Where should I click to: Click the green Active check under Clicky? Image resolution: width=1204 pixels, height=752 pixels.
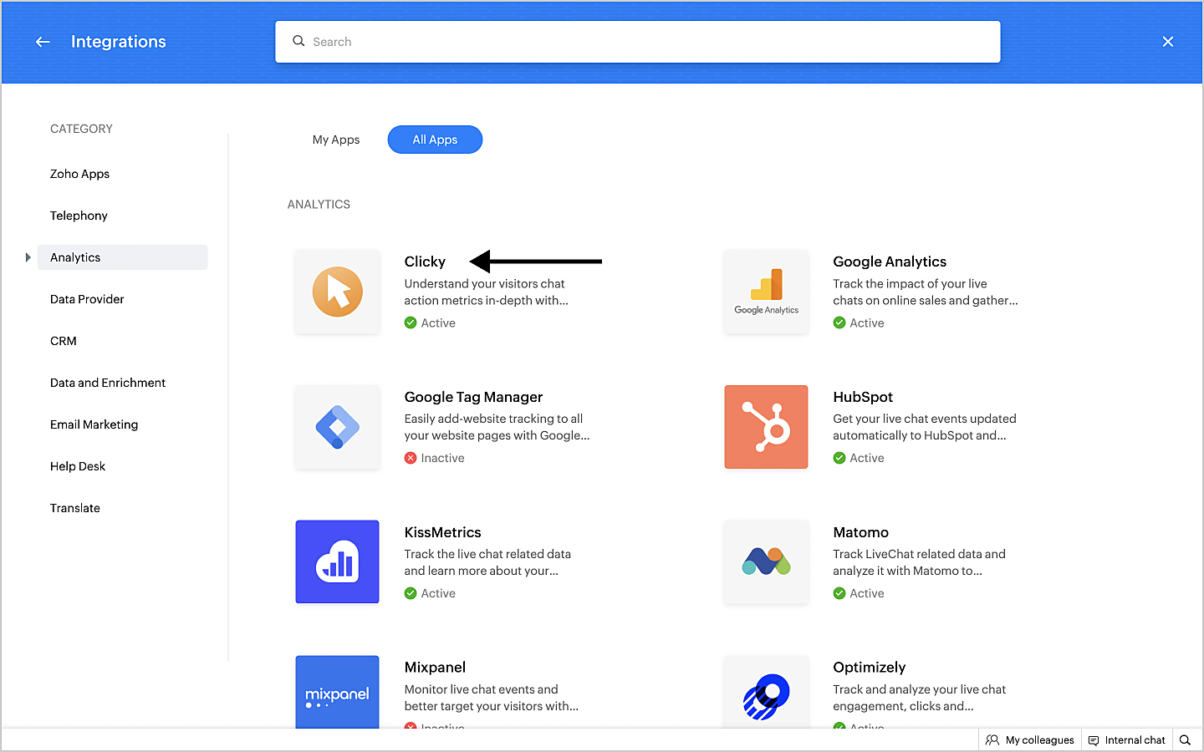coord(411,323)
